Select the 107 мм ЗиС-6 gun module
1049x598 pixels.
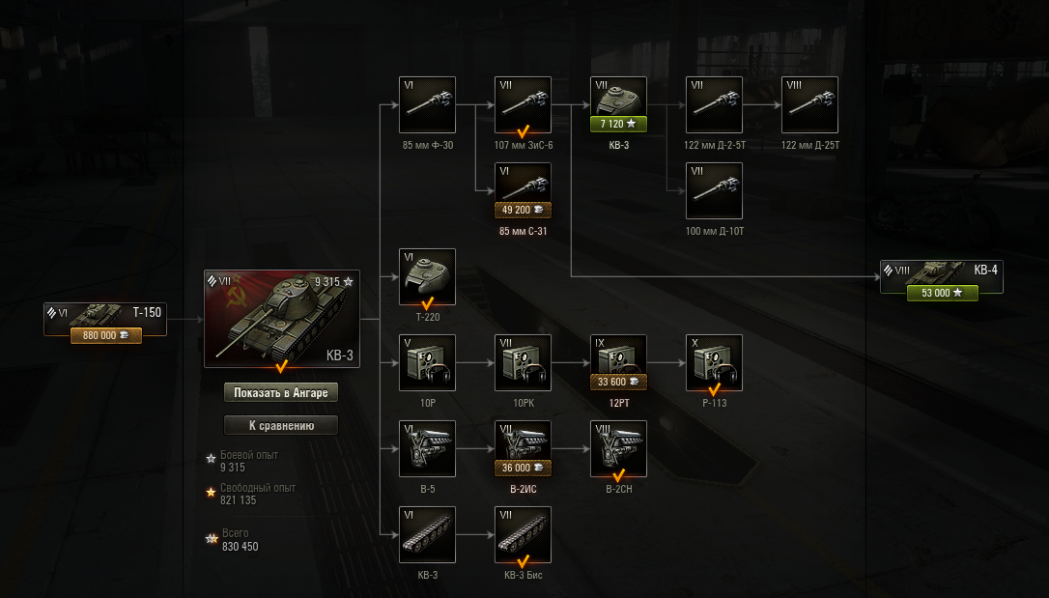[523, 105]
